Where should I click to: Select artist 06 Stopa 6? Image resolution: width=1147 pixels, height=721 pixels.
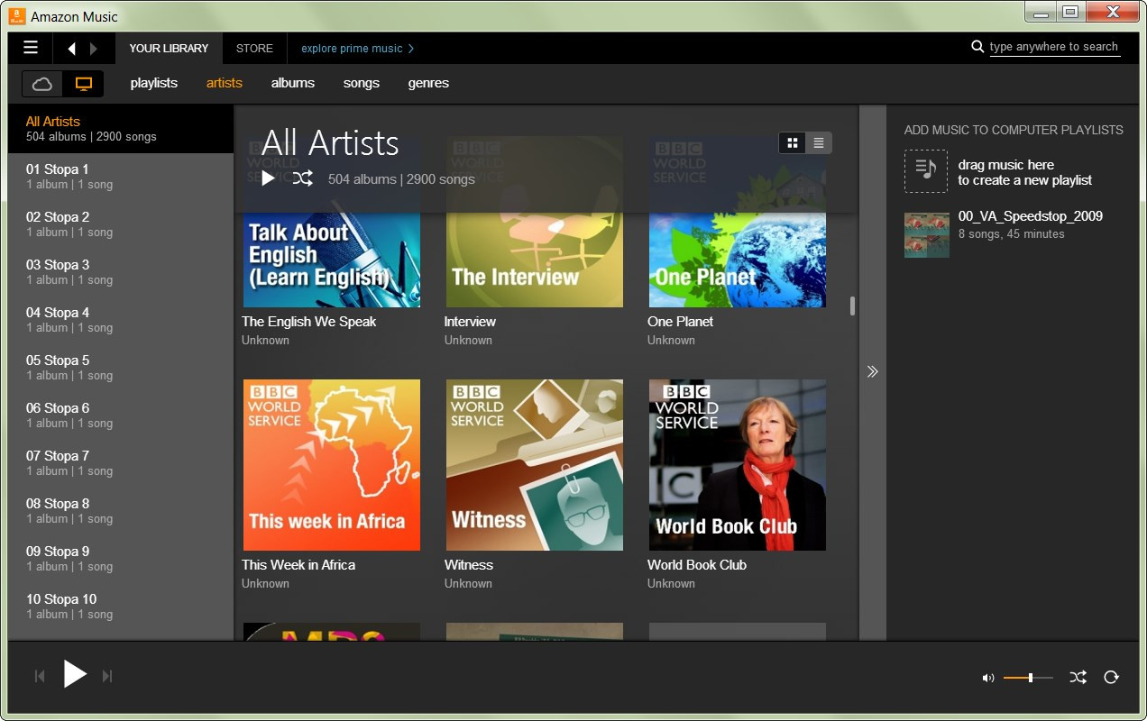(x=121, y=415)
